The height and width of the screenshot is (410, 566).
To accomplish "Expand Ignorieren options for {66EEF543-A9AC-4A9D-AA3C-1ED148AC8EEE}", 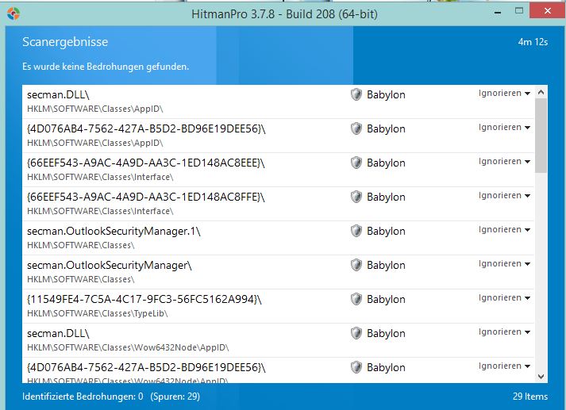I will (x=504, y=161).
